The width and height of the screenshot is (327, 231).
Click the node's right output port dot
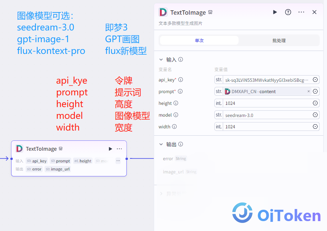click(x=127, y=159)
